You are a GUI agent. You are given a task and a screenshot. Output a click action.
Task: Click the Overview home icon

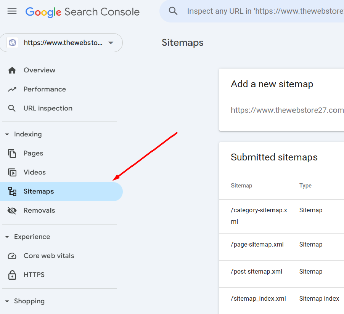pos(12,70)
